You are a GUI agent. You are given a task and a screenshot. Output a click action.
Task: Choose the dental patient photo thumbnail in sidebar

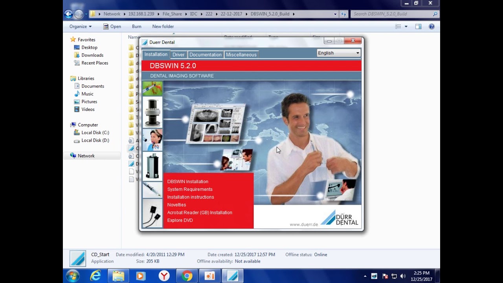[152, 140]
